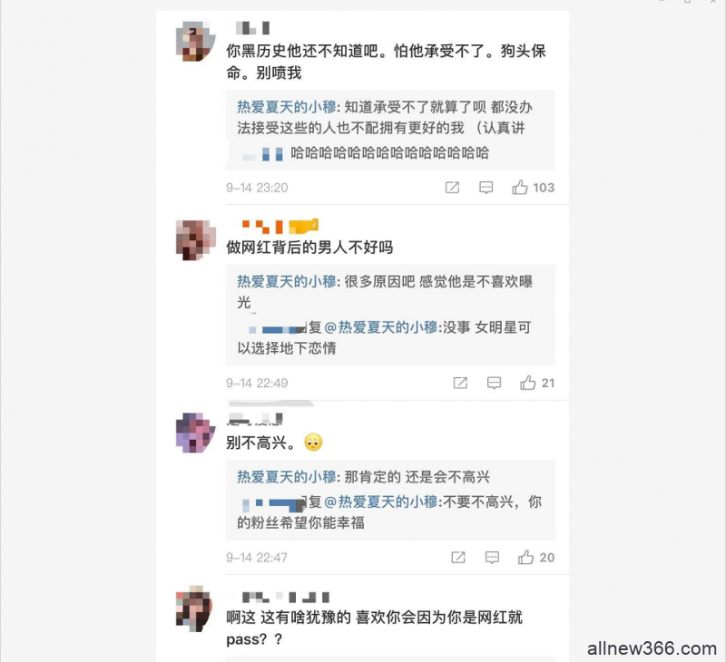
Task: Open replies on the 9-14 23:20 comment
Action: pyautogui.click(x=486, y=188)
